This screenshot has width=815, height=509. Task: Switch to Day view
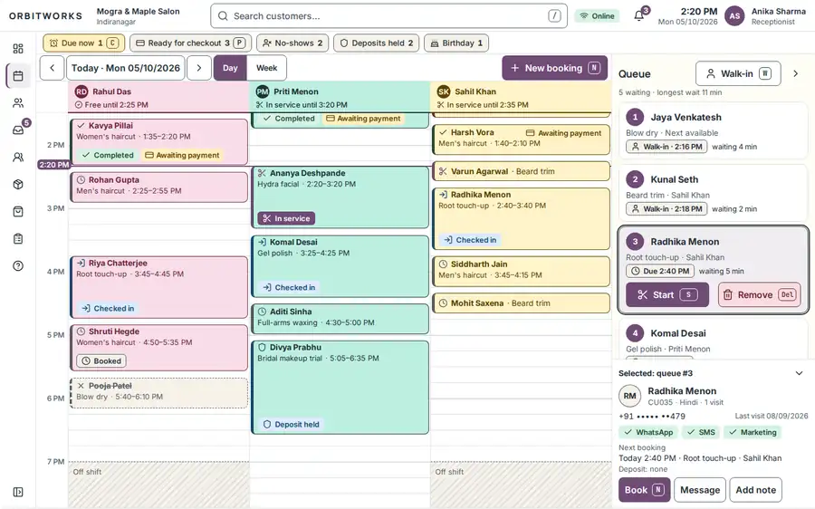coord(230,68)
